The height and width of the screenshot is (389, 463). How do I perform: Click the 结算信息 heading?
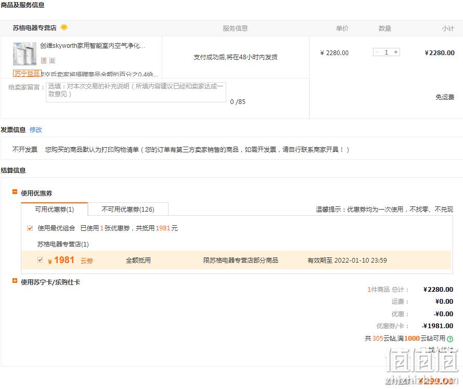tap(13, 170)
